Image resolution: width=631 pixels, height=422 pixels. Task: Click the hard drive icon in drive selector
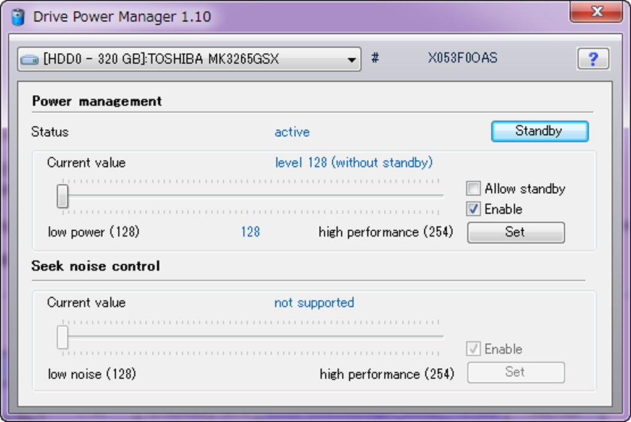(x=30, y=60)
